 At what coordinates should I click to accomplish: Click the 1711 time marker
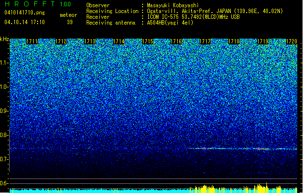click(x=32, y=41)
